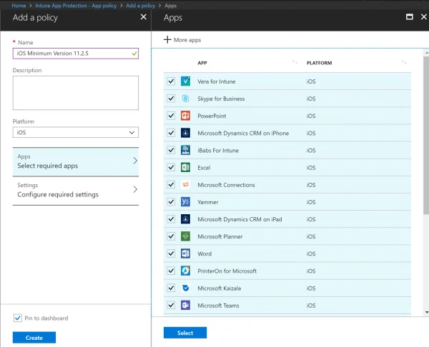Go to Home breadcrumb

point(19,6)
